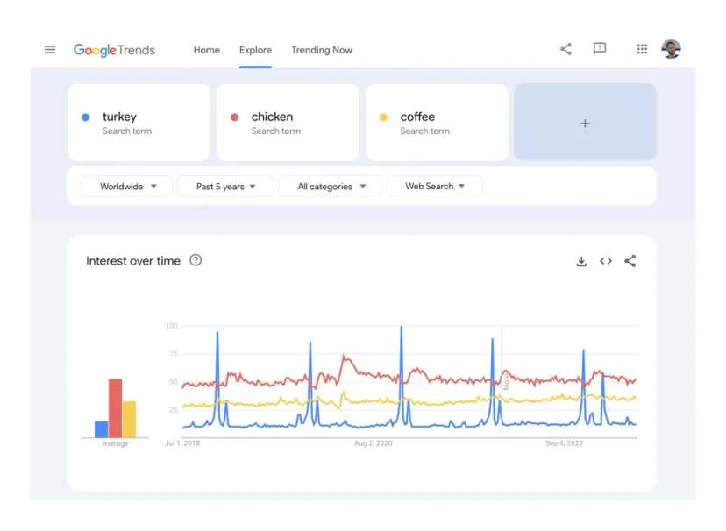Edit the chicken search term card
Viewport: 726px width, 531px height.
click(288, 123)
